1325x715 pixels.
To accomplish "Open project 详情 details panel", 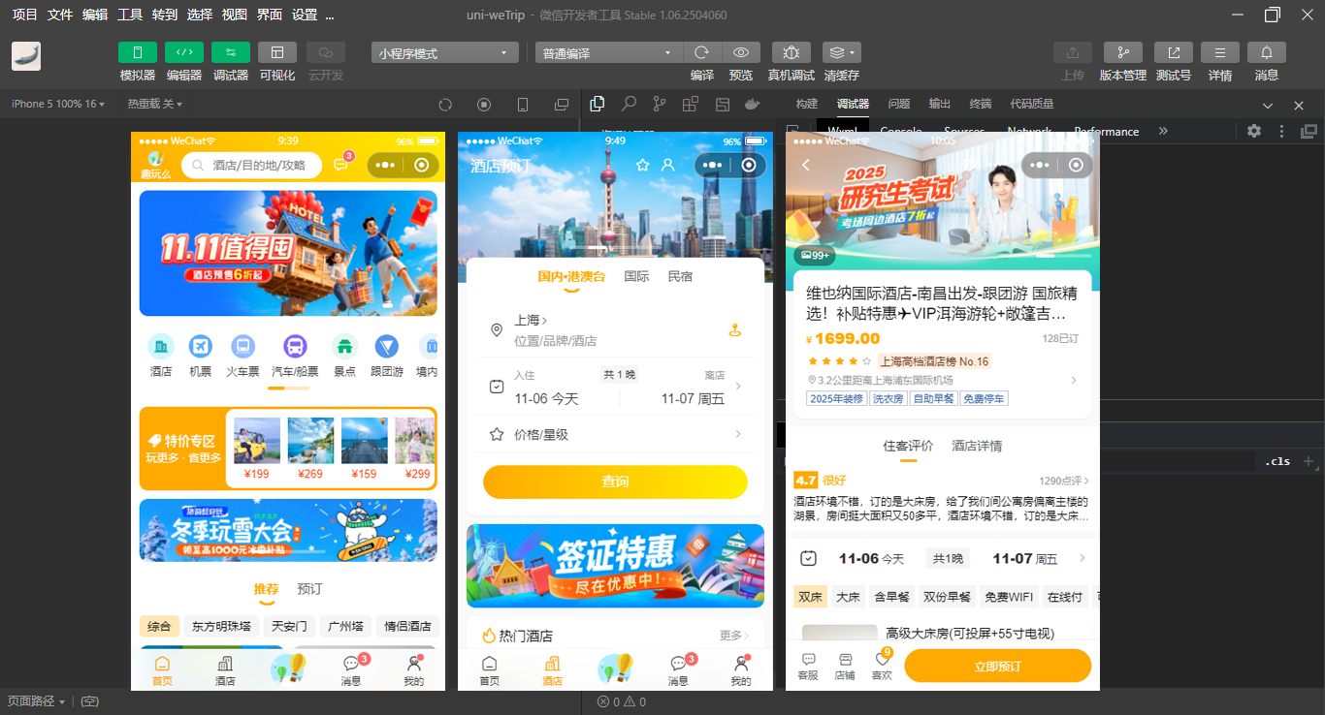I will (x=1219, y=52).
